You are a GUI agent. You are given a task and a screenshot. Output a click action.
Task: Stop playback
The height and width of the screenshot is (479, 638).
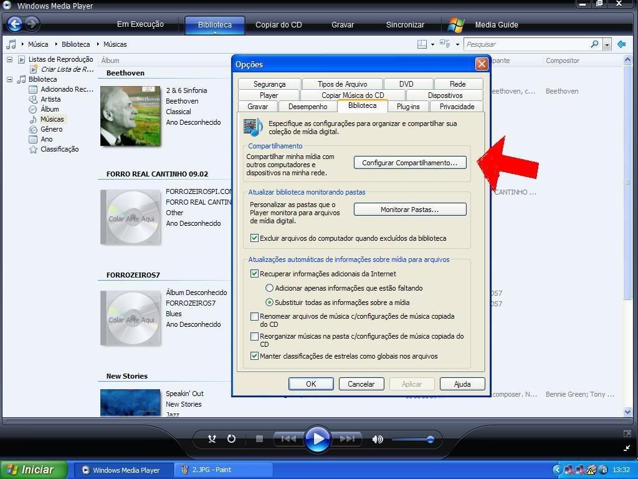(259, 438)
